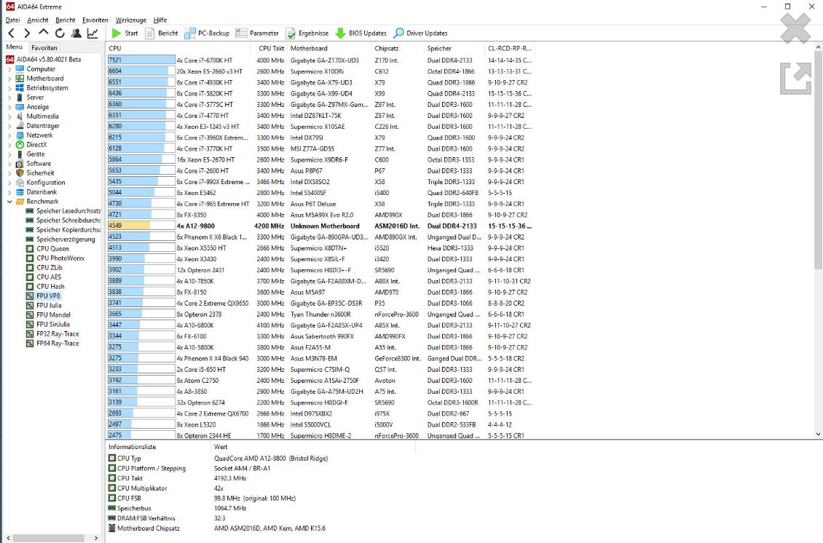Open the PC-Backup toolbar icon
Viewport: 823px width, 543px height.
pos(190,33)
